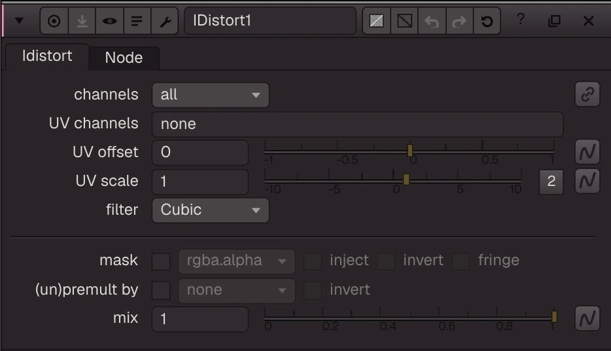Toggle the eye view icon in the header
The image size is (611, 351).
[x=109, y=21]
